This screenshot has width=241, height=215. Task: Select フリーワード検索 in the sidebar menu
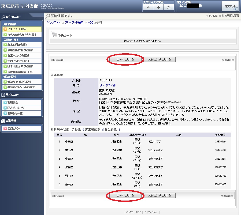coord(22,29)
